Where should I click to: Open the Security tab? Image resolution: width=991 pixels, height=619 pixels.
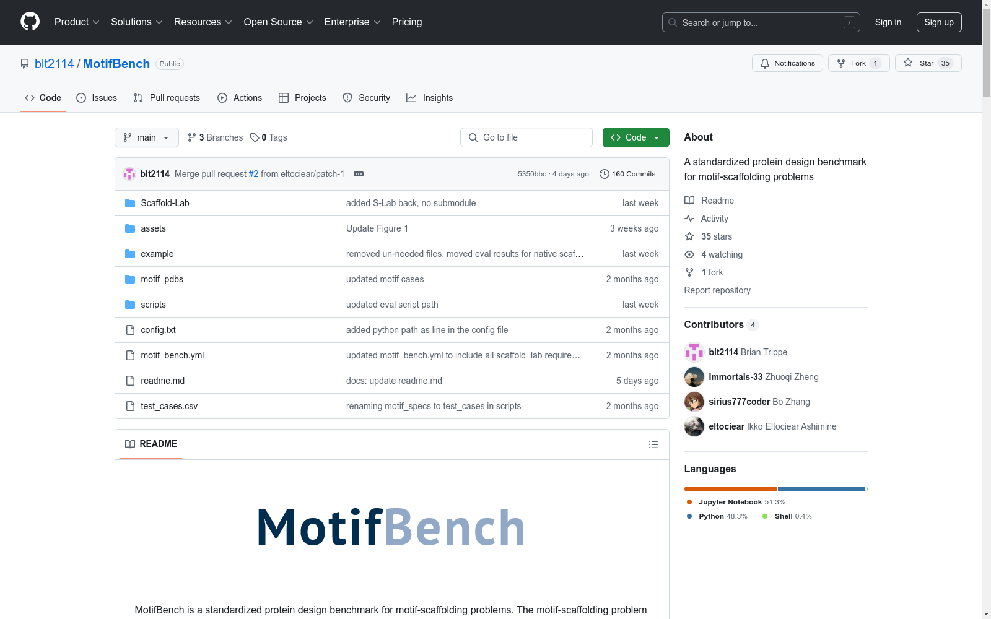pos(367,98)
